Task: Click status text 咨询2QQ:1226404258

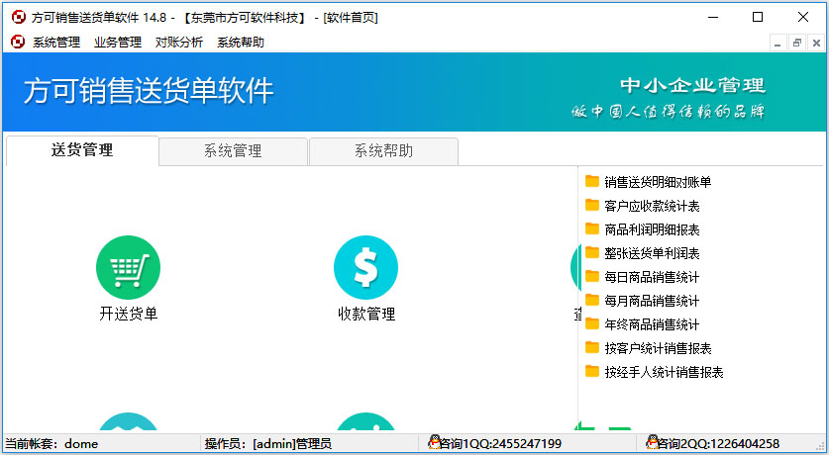Action: pyautogui.click(x=718, y=444)
